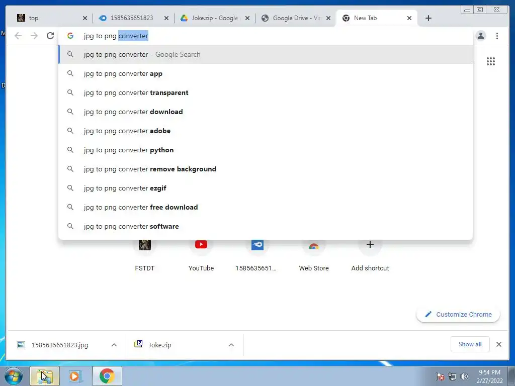Open the volume speaker tray icon
This screenshot has height=386, width=515.
(464, 376)
